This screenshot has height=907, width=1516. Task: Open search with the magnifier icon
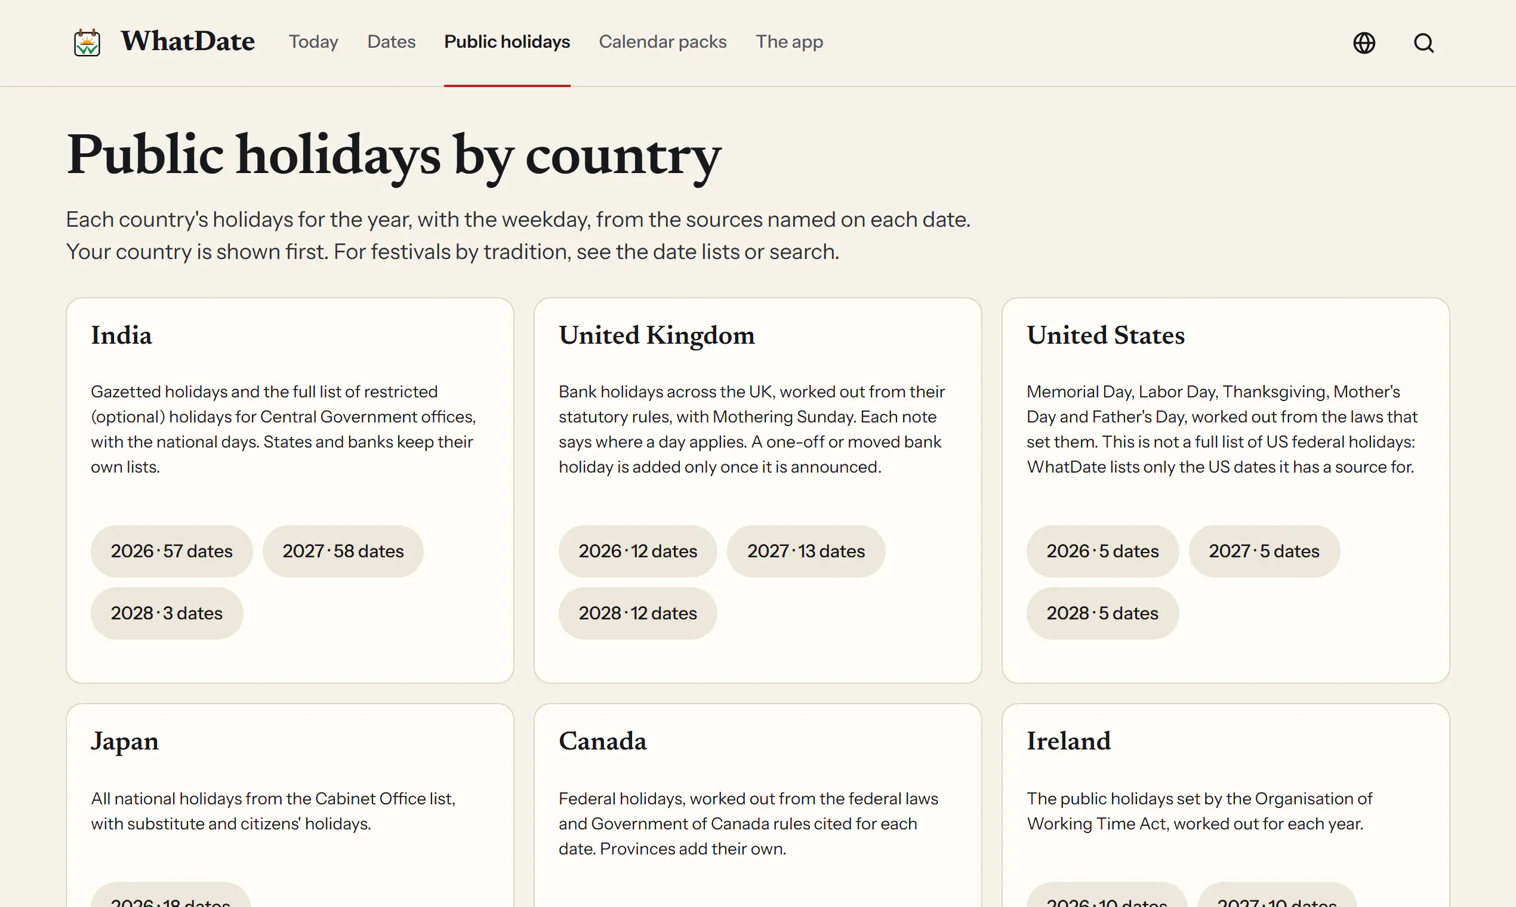(1423, 43)
